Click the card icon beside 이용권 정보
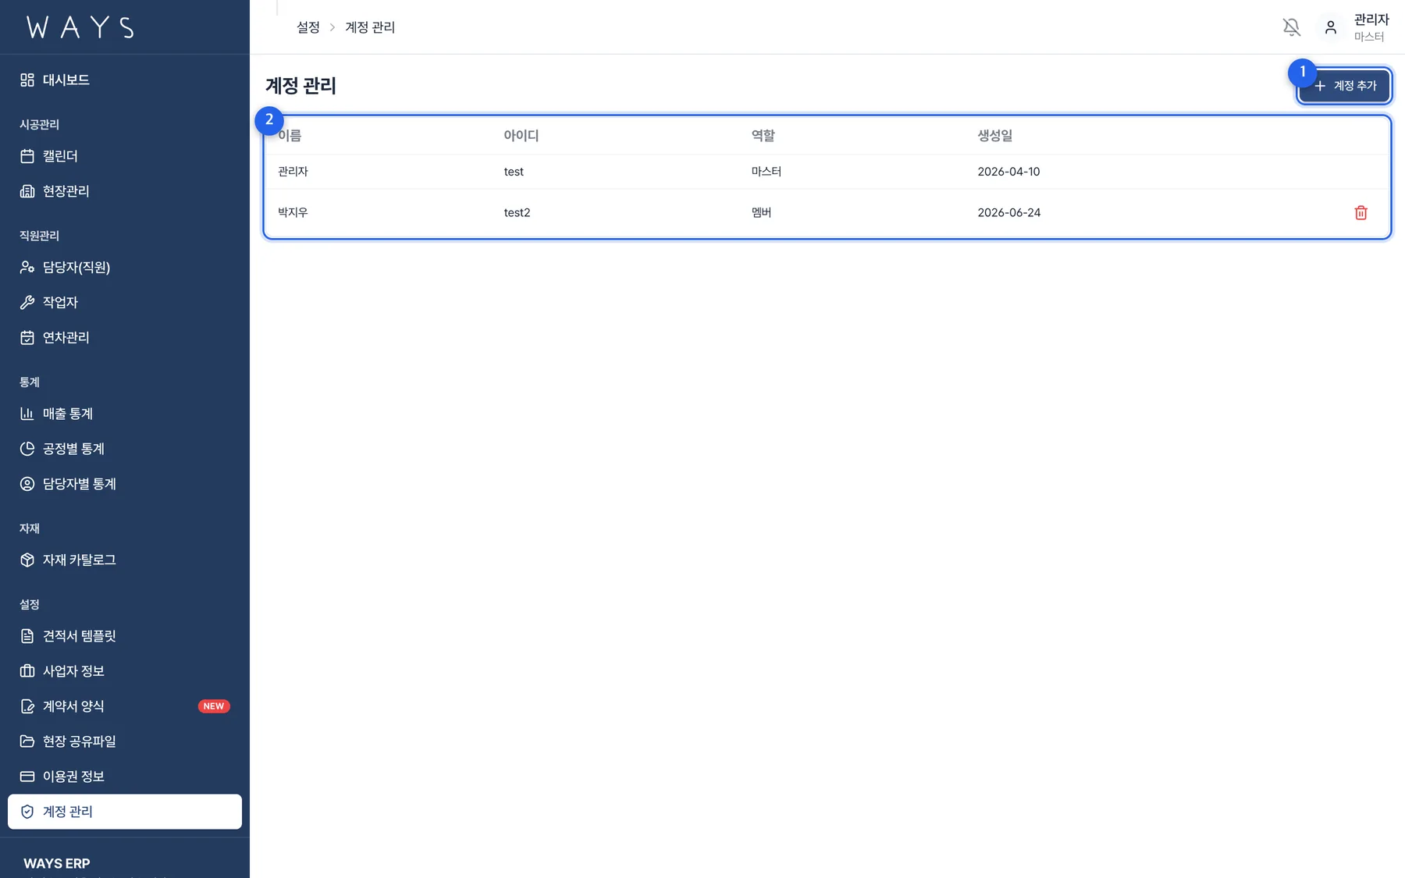Viewport: 1405px width, 878px height. point(27,777)
